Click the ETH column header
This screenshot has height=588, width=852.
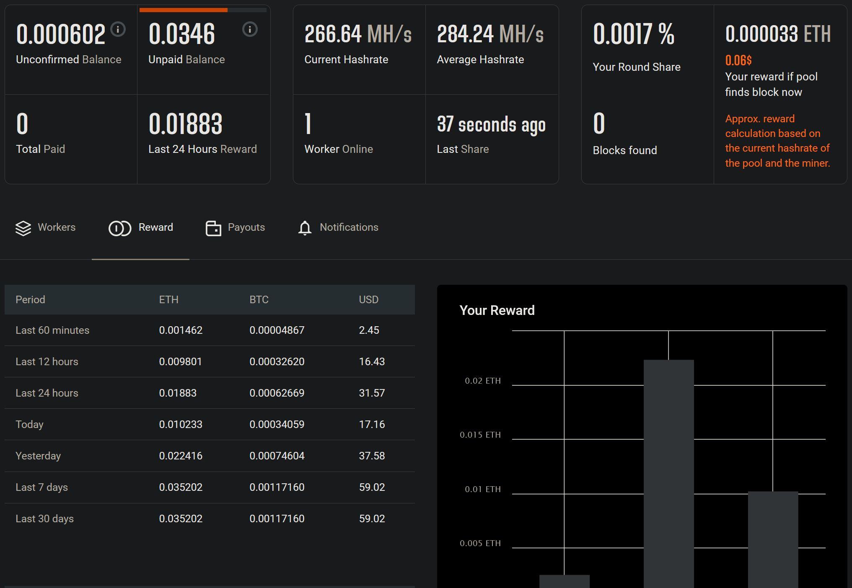(x=168, y=299)
